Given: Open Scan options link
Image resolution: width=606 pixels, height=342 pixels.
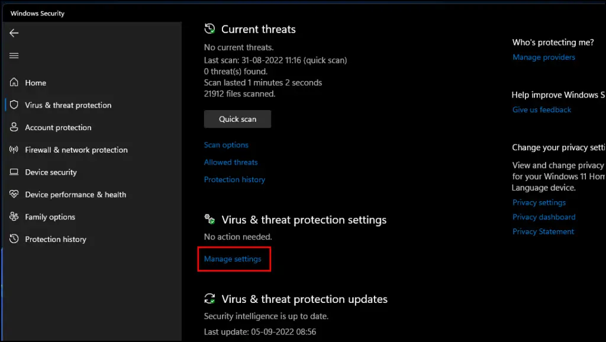Looking at the screenshot, I should coord(226,145).
